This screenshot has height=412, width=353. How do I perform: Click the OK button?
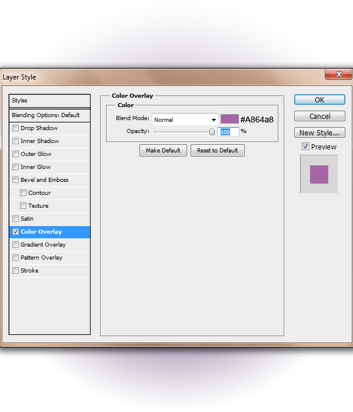(x=319, y=100)
